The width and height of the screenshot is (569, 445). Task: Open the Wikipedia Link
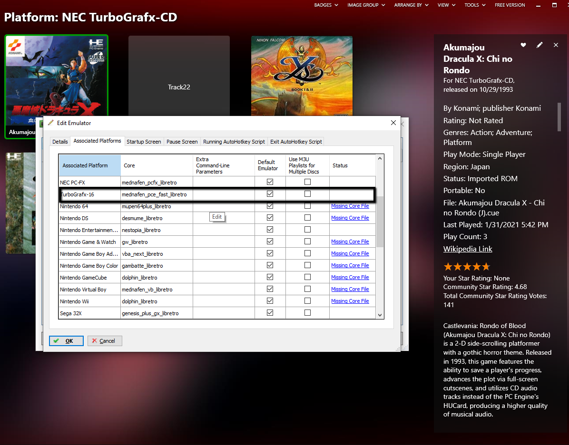(x=468, y=249)
